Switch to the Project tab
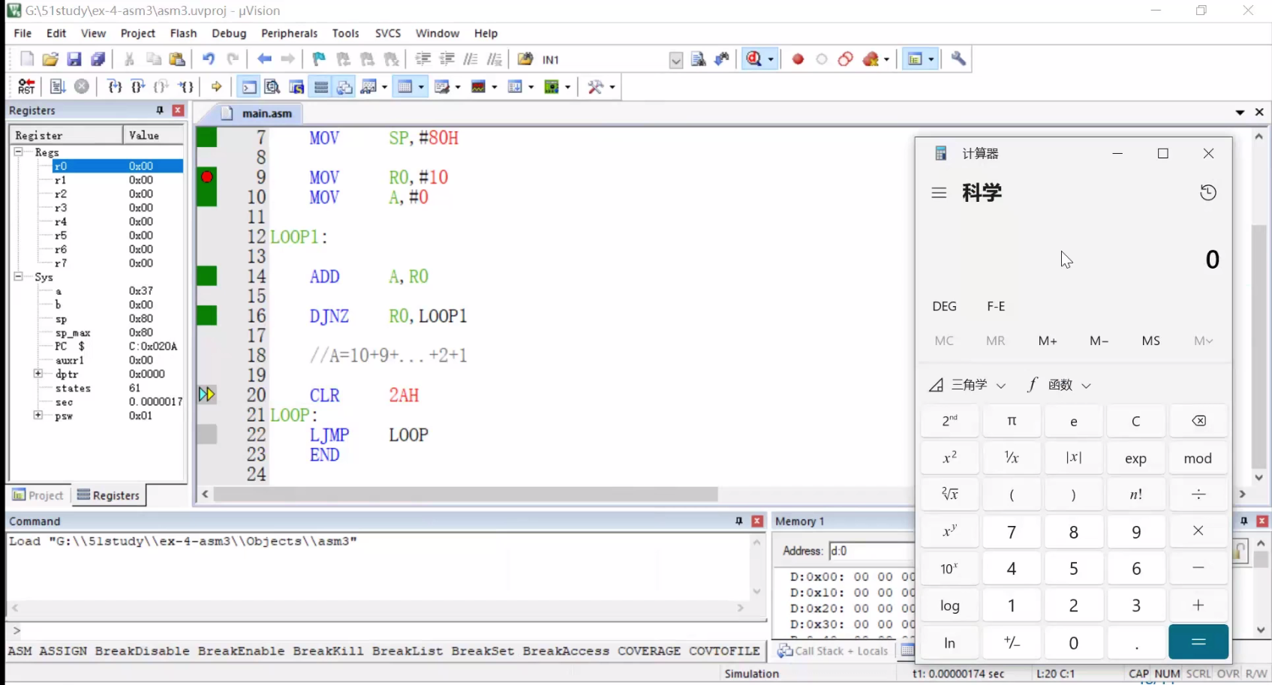The image size is (1272, 685). [38, 495]
